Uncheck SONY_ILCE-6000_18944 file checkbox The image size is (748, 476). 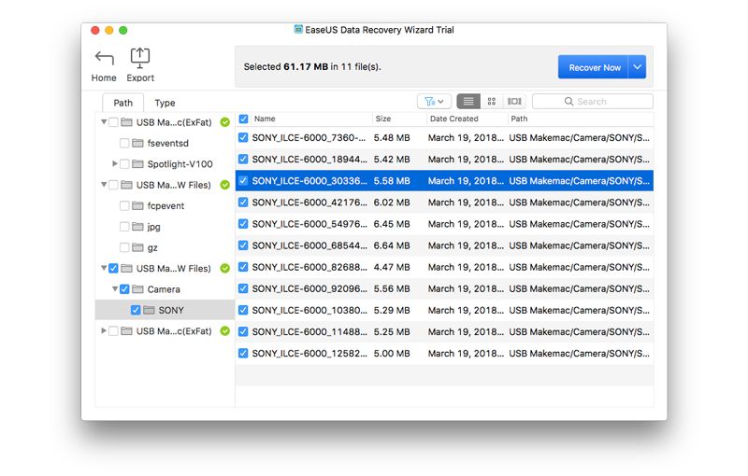point(243,159)
